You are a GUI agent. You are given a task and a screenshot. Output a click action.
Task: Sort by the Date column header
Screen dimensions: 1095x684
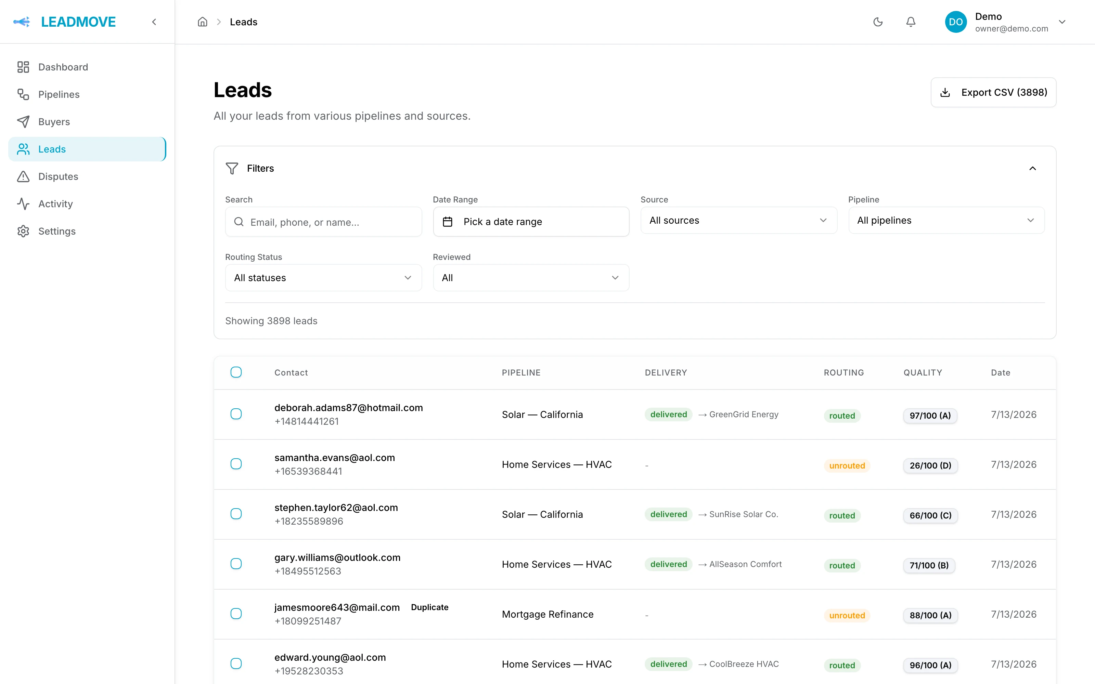(x=1001, y=373)
